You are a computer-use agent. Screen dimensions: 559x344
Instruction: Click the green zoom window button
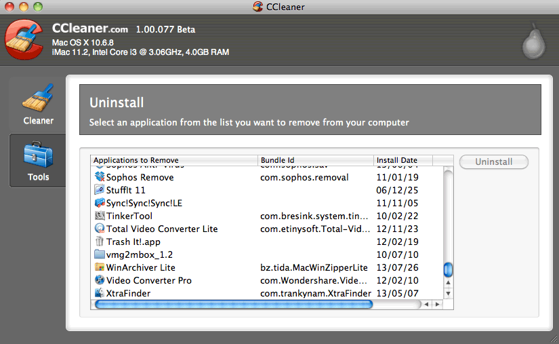click(x=38, y=6)
